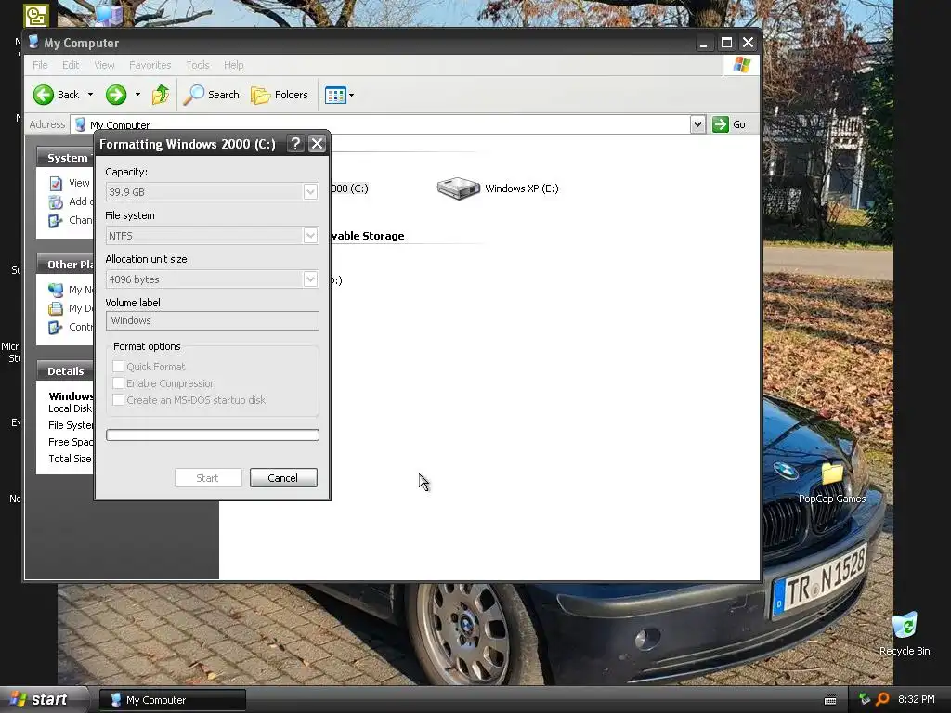
Task: Click the View system information icon
Action: [56, 183]
